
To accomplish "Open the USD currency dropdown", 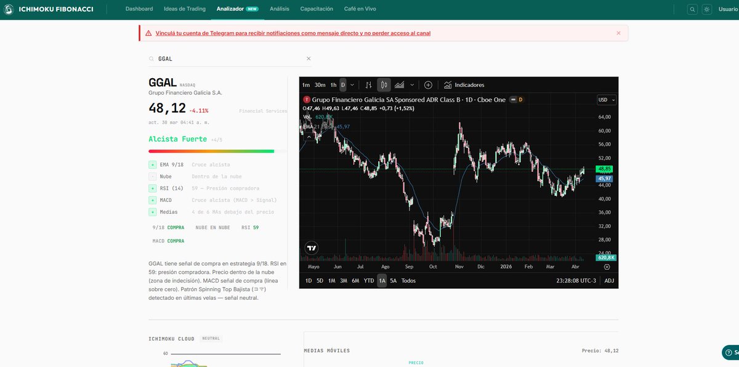I will click(607, 100).
